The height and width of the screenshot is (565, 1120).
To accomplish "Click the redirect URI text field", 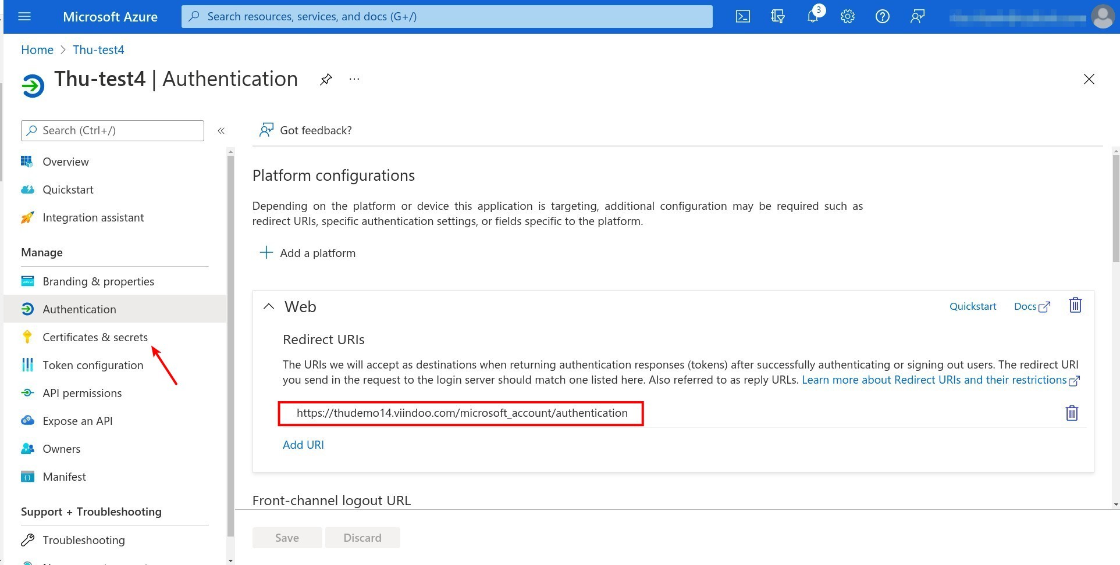I will coord(461,413).
